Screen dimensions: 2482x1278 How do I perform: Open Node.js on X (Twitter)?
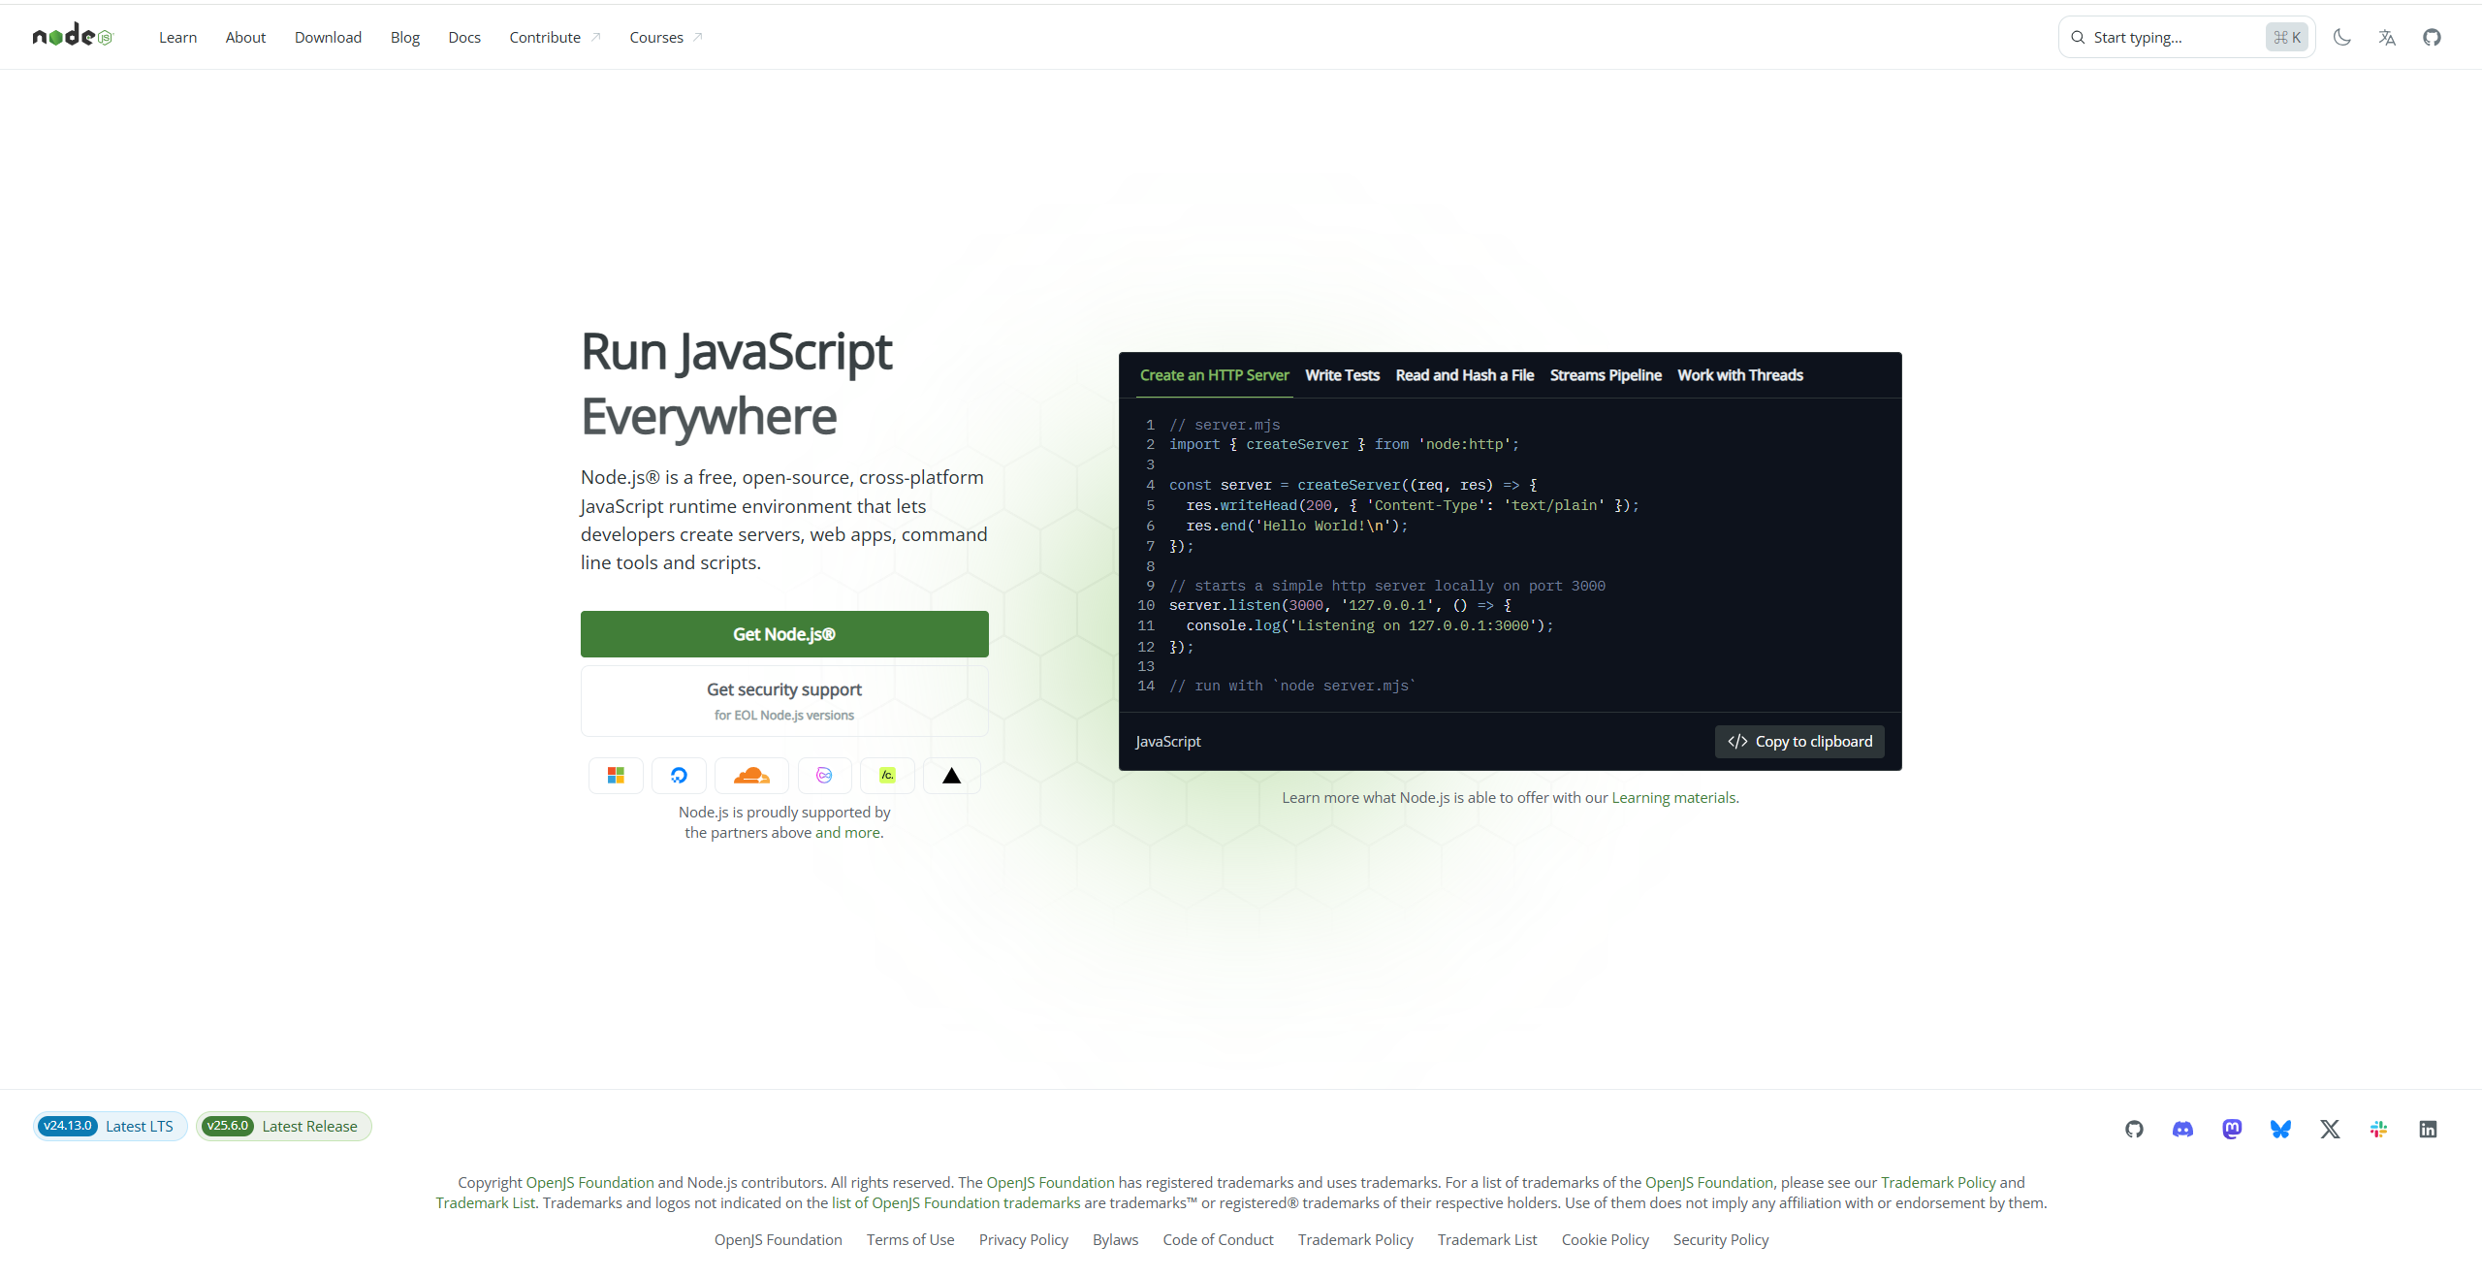click(x=2330, y=1129)
